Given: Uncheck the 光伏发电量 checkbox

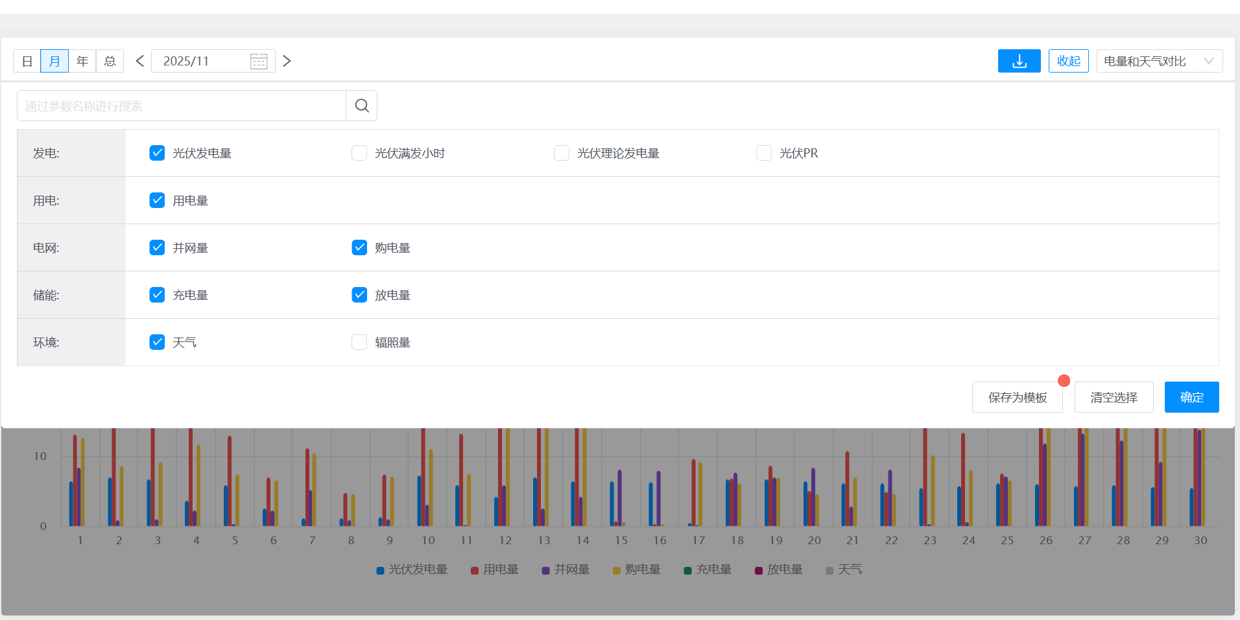Looking at the screenshot, I should click(x=157, y=153).
